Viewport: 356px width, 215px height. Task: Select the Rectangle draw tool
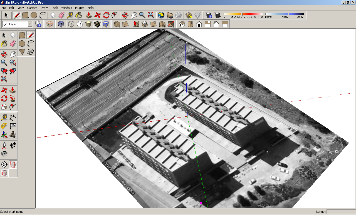tap(25, 16)
